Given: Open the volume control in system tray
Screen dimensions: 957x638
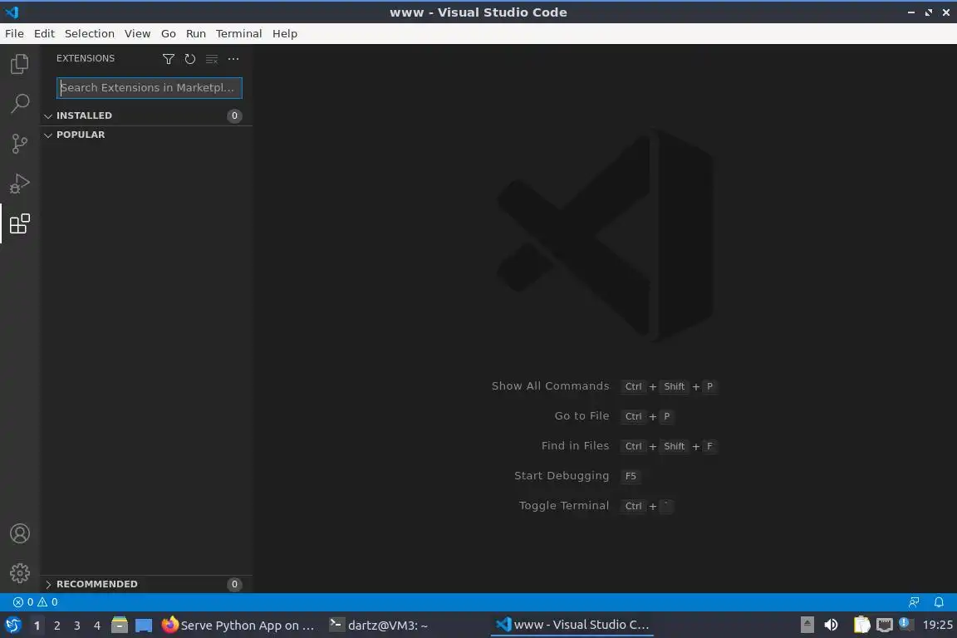Looking at the screenshot, I should pyautogui.click(x=831, y=625).
